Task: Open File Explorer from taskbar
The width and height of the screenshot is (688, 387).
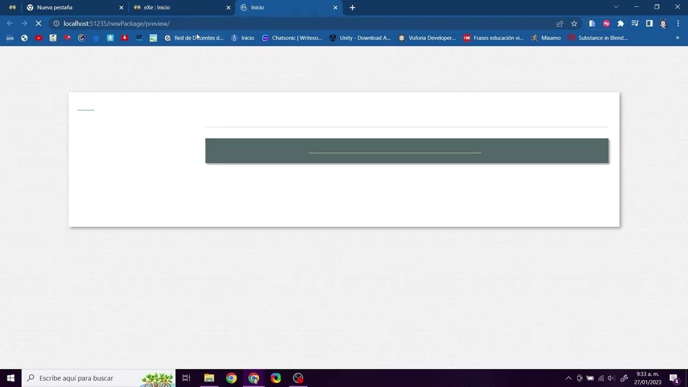Action: pyautogui.click(x=209, y=378)
